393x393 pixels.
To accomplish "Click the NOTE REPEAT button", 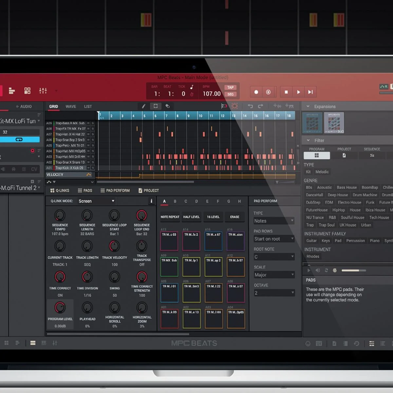I will [170, 217].
